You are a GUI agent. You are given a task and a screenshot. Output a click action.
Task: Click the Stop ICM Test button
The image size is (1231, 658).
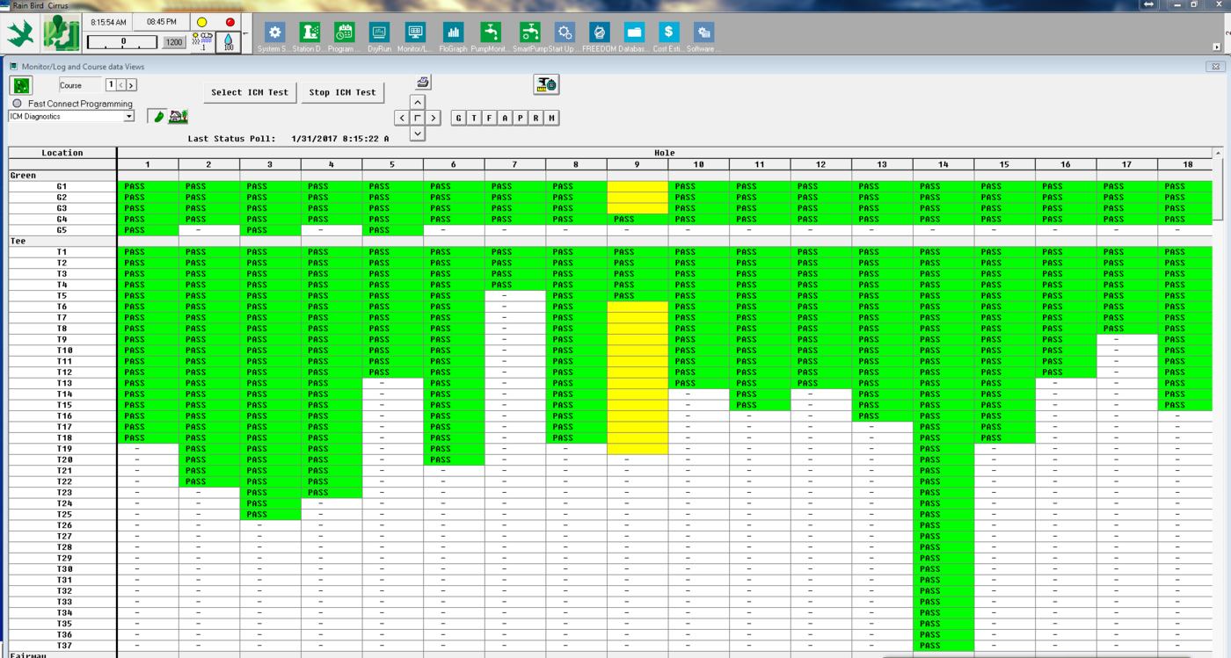coord(342,92)
